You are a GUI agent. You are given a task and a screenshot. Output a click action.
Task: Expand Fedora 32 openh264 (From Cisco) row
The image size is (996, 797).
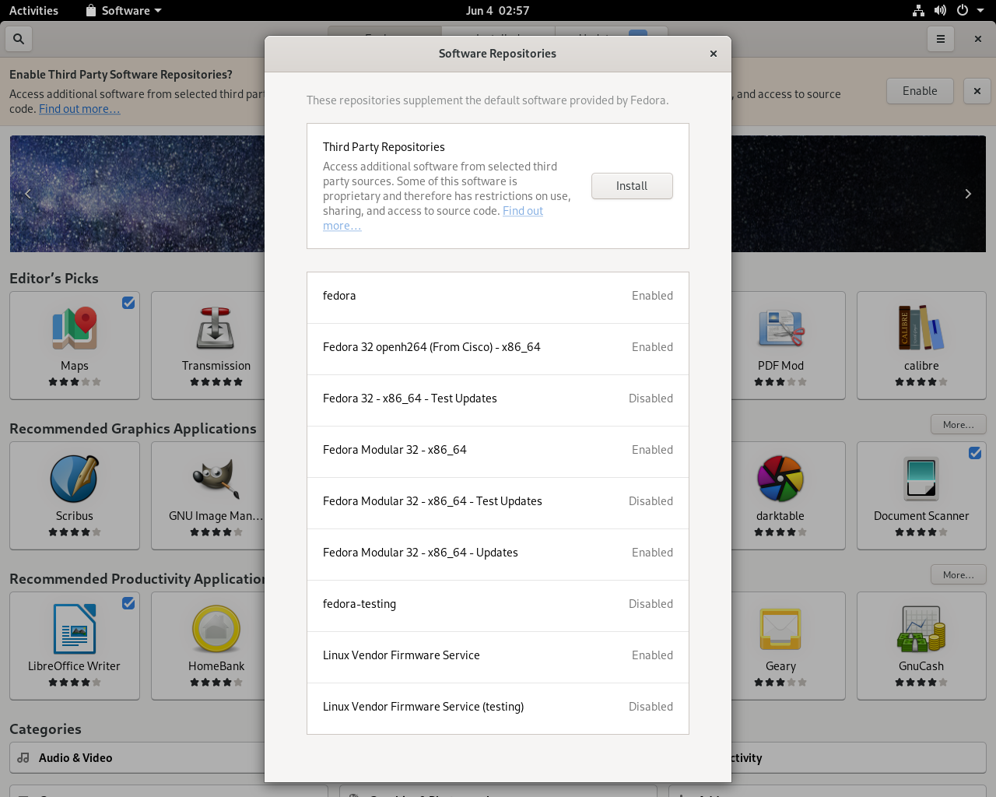click(498, 349)
